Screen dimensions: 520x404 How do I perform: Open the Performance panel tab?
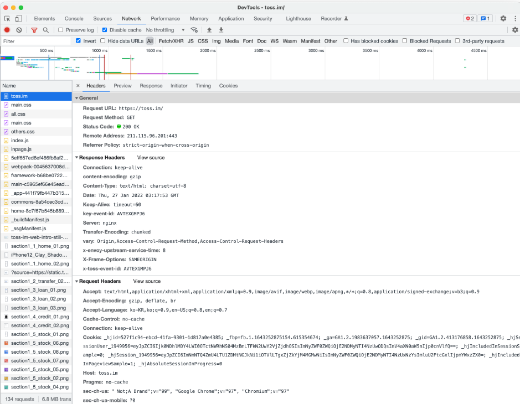[x=165, y=19]
